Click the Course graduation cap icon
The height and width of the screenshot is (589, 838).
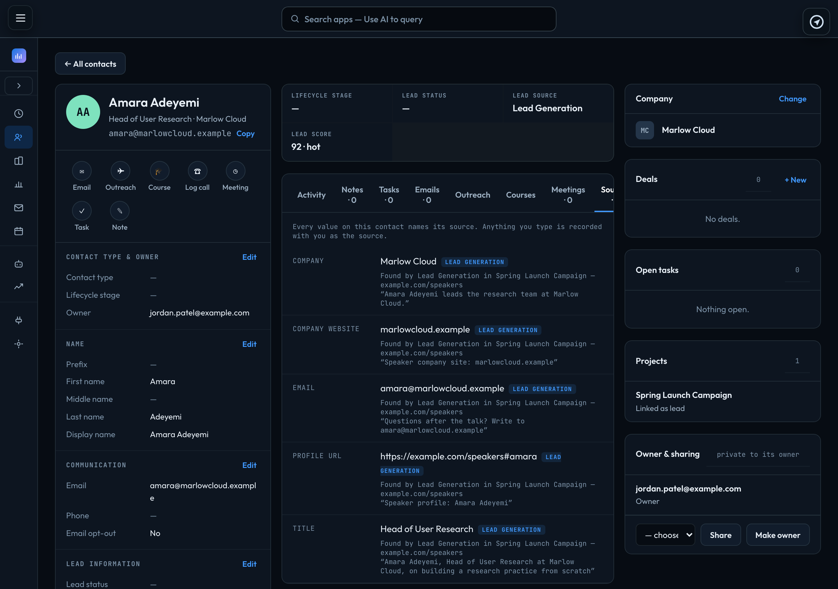pos(159,171)
